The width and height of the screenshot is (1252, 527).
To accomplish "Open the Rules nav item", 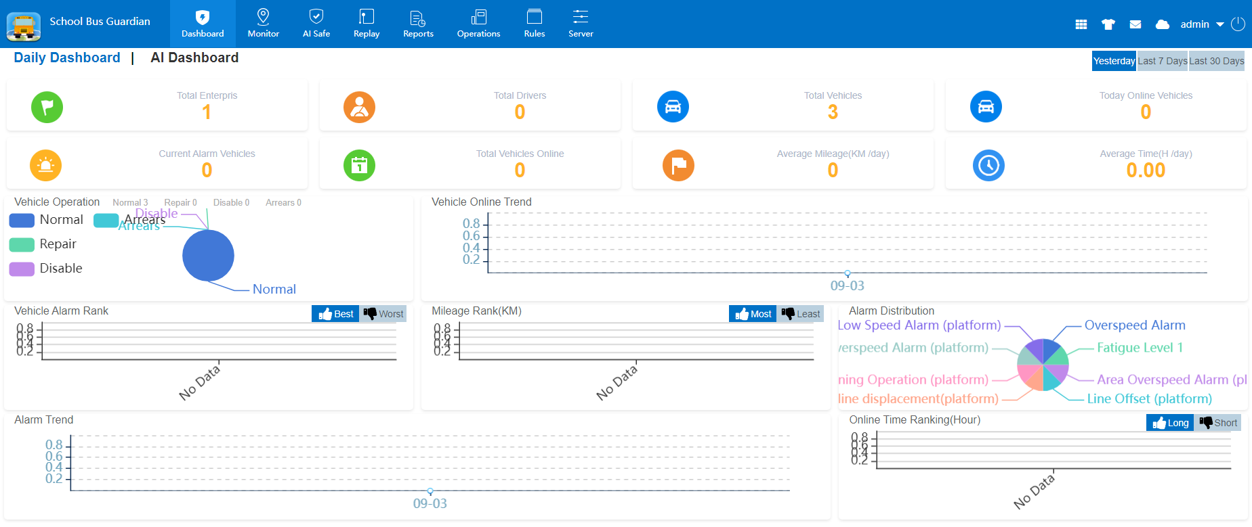I will click(535, 24).
